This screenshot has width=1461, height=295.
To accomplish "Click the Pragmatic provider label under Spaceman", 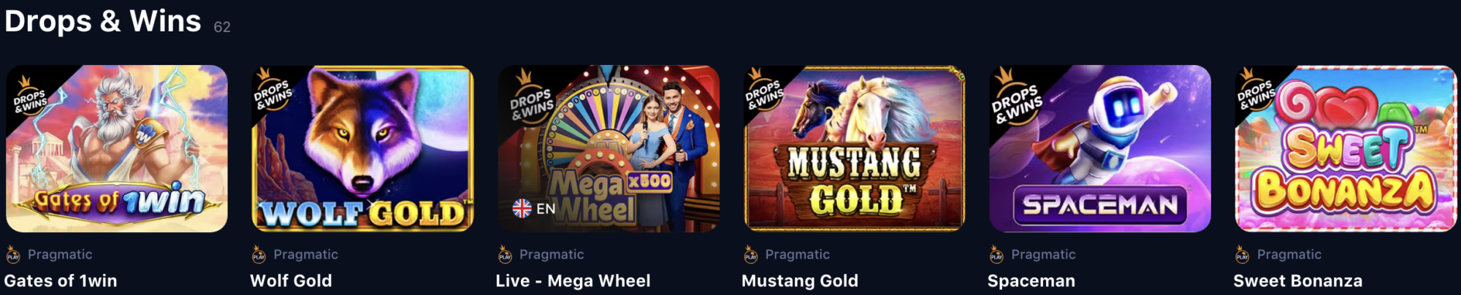I will point(1043,254).
